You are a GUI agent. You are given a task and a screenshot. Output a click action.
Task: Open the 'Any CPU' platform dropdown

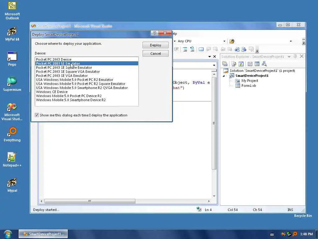click(224, 41)
